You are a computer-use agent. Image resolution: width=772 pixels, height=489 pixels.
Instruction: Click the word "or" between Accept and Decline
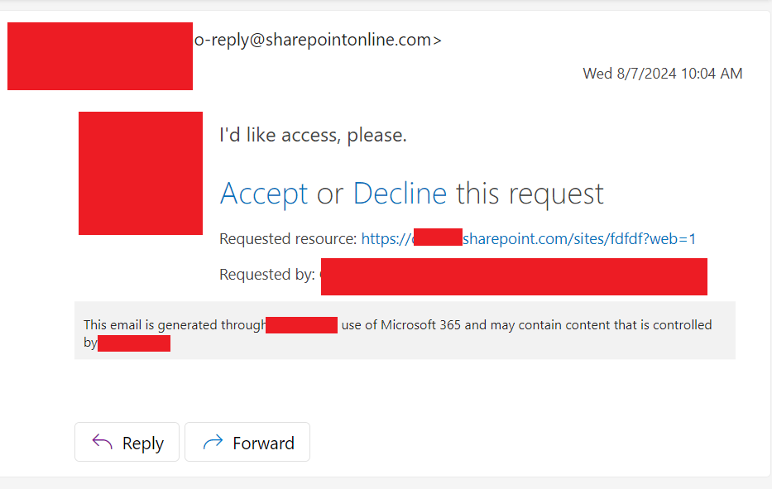[x=330, y=194]
